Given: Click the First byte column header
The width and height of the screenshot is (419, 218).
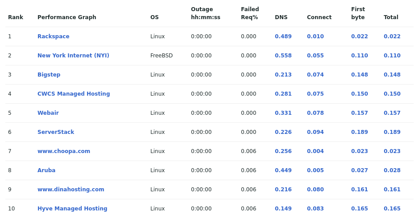Looking at the screenshot, I should click(358, 13).
